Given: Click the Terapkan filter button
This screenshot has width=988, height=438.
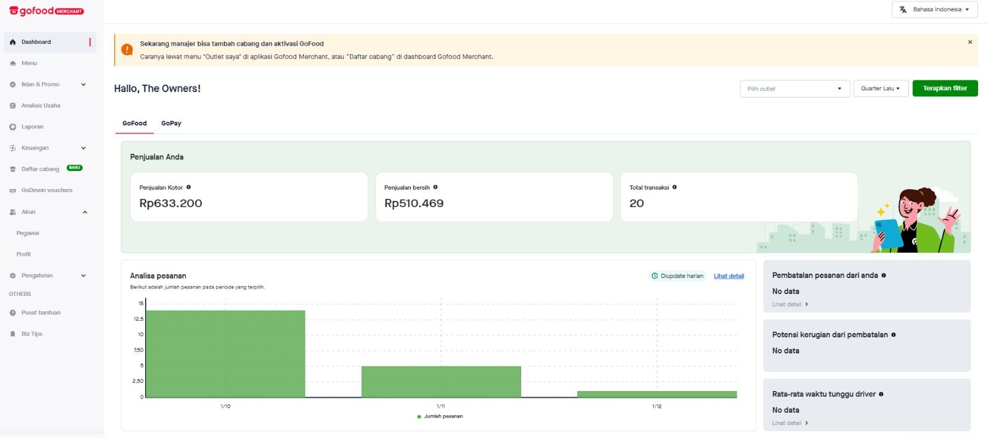Looking at the screenshot, I should click(945, 88).
